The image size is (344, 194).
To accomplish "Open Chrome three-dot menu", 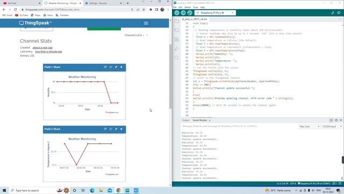I will [x=168, y=10].
